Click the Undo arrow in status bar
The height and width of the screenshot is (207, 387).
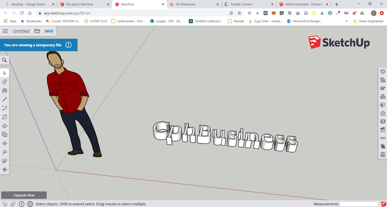[5, 204]
